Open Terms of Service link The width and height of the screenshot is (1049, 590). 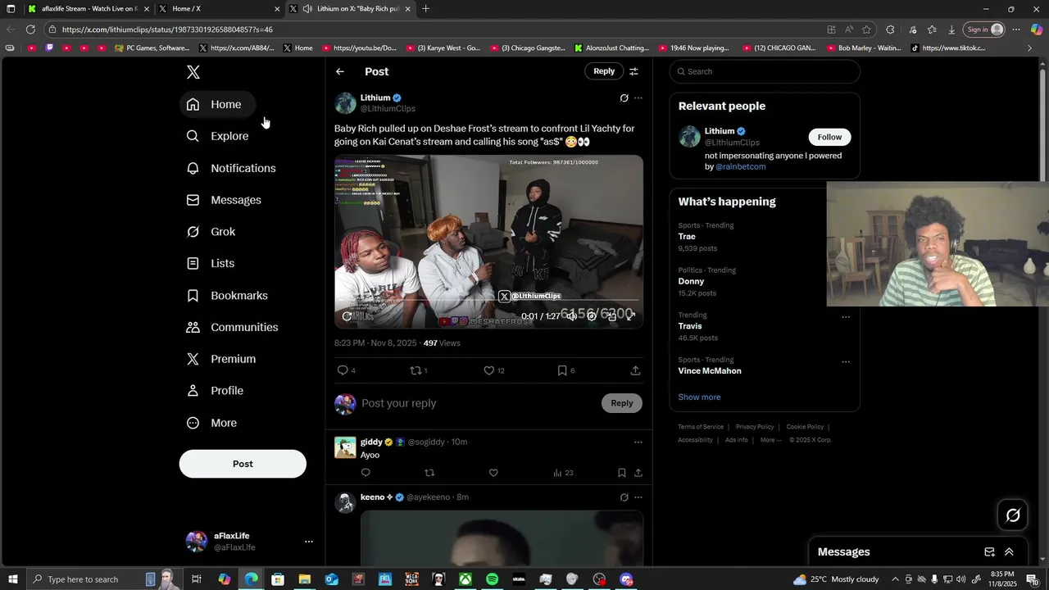pyautogui.click(x=701, y=427)
